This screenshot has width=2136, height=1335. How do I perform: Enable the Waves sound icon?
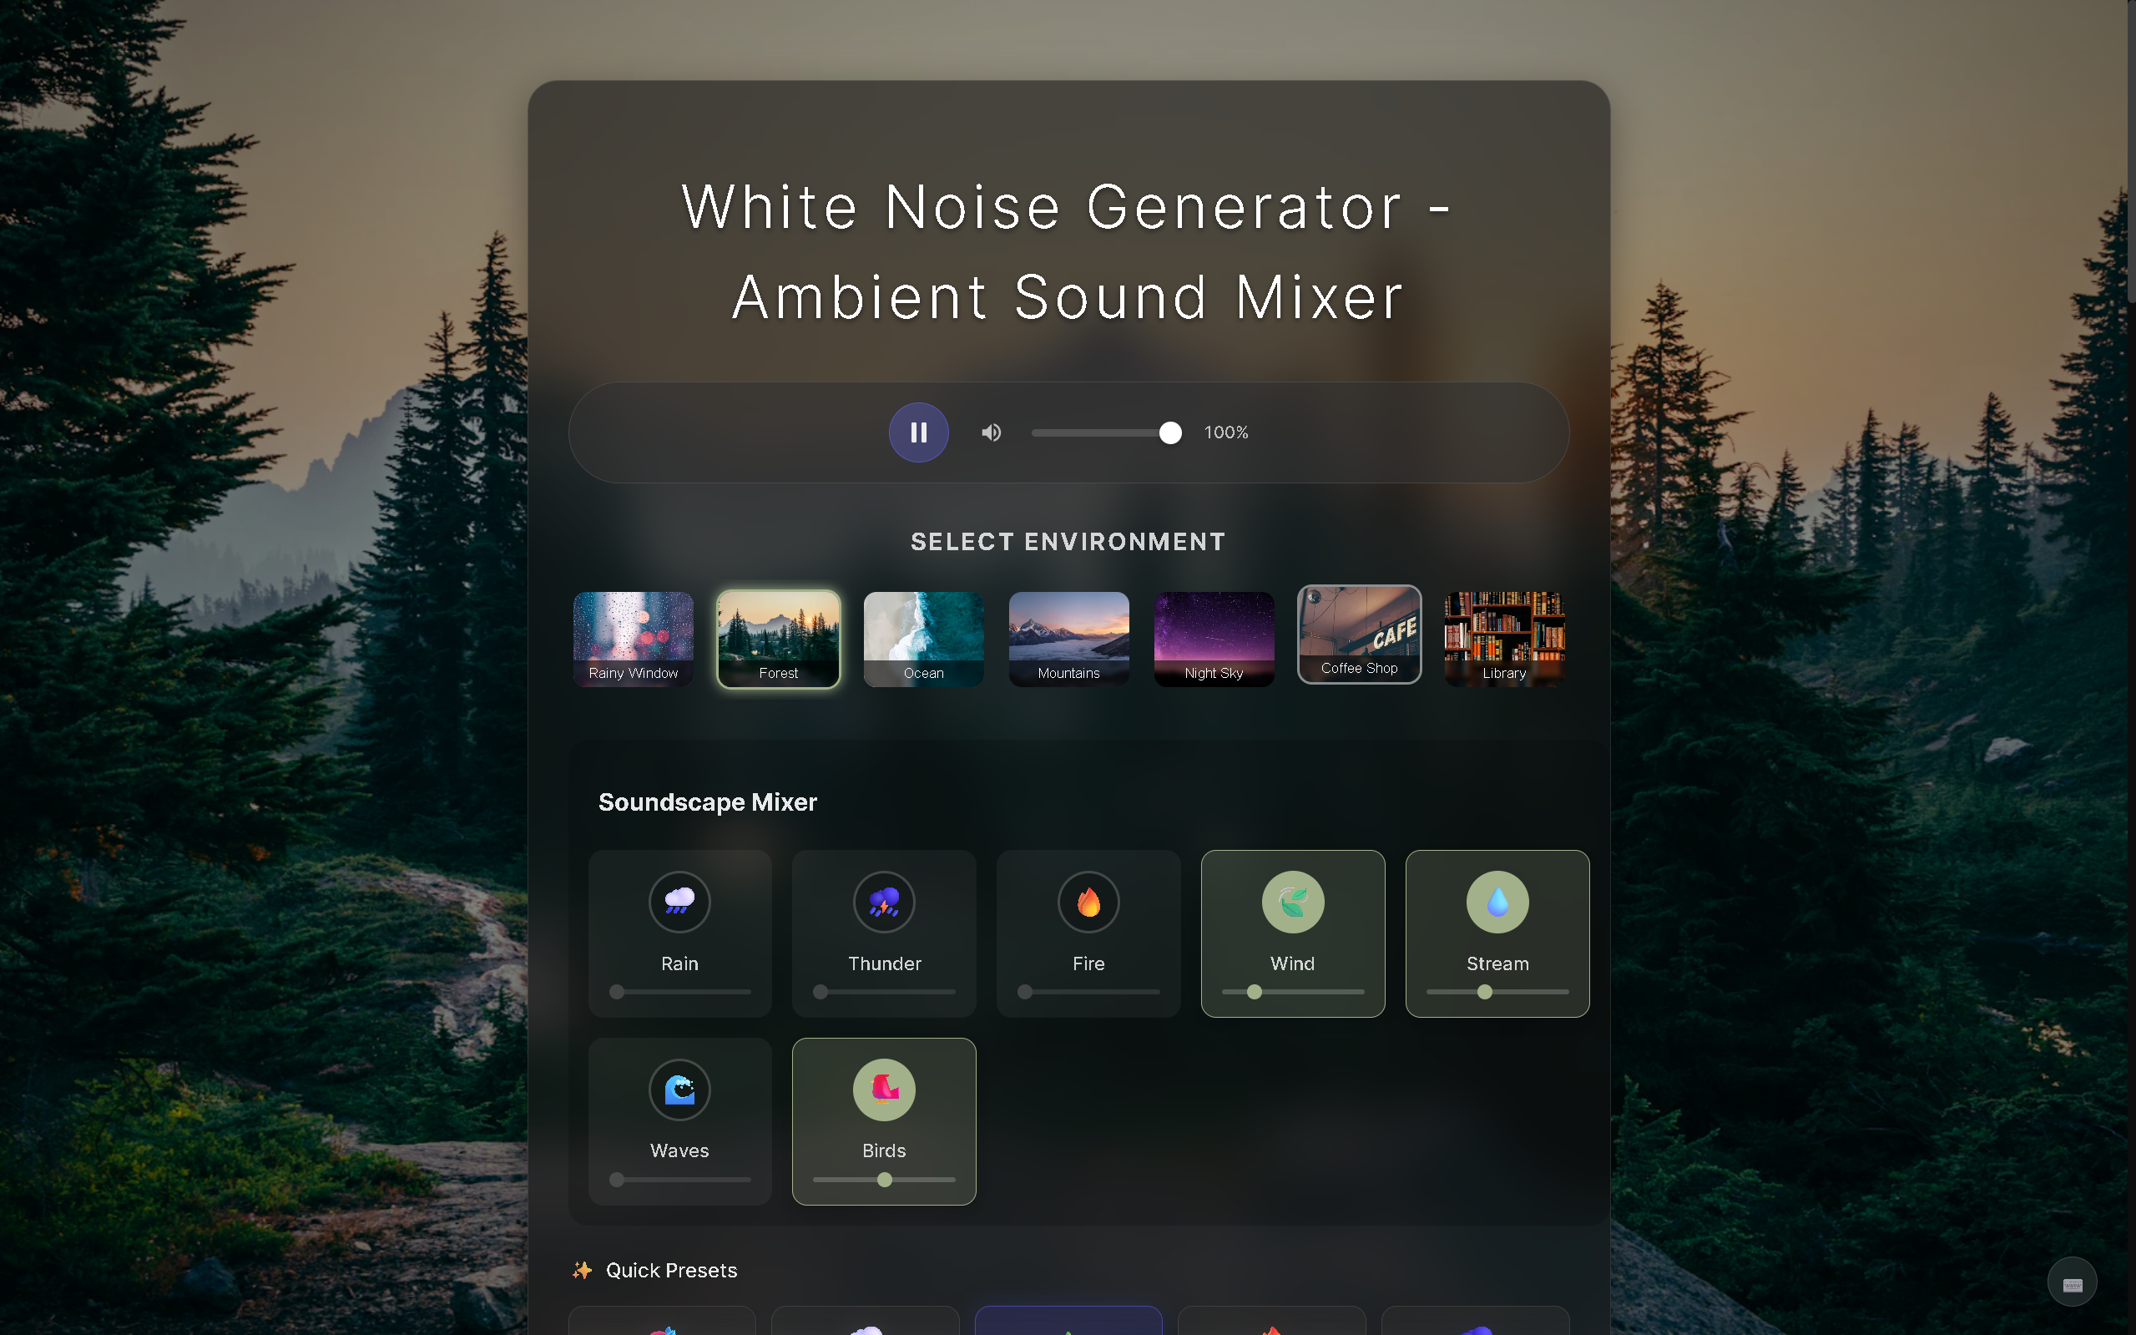click(679, 1090)
